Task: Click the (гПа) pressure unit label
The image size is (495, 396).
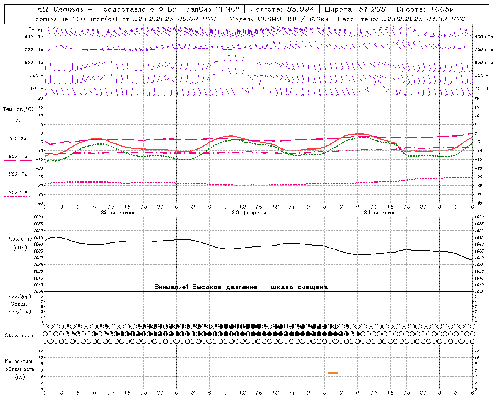Action: click(20, 247)
